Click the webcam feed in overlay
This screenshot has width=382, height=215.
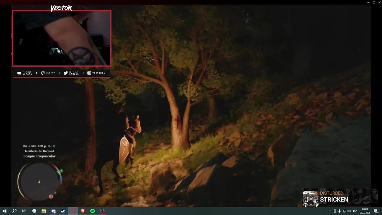click(x=61, y=38)
